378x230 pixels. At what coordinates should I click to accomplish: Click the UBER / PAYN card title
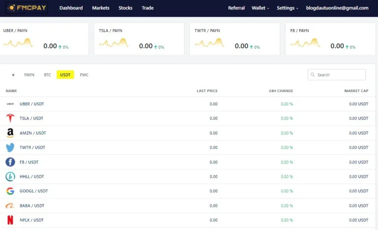tap(15, 31)
